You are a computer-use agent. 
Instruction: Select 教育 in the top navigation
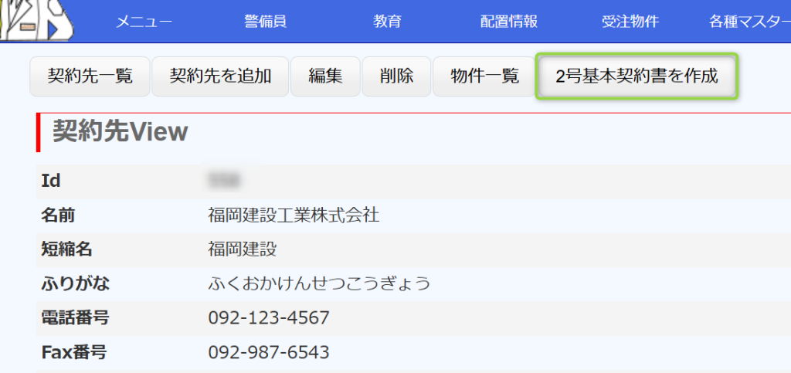point(387,22)
